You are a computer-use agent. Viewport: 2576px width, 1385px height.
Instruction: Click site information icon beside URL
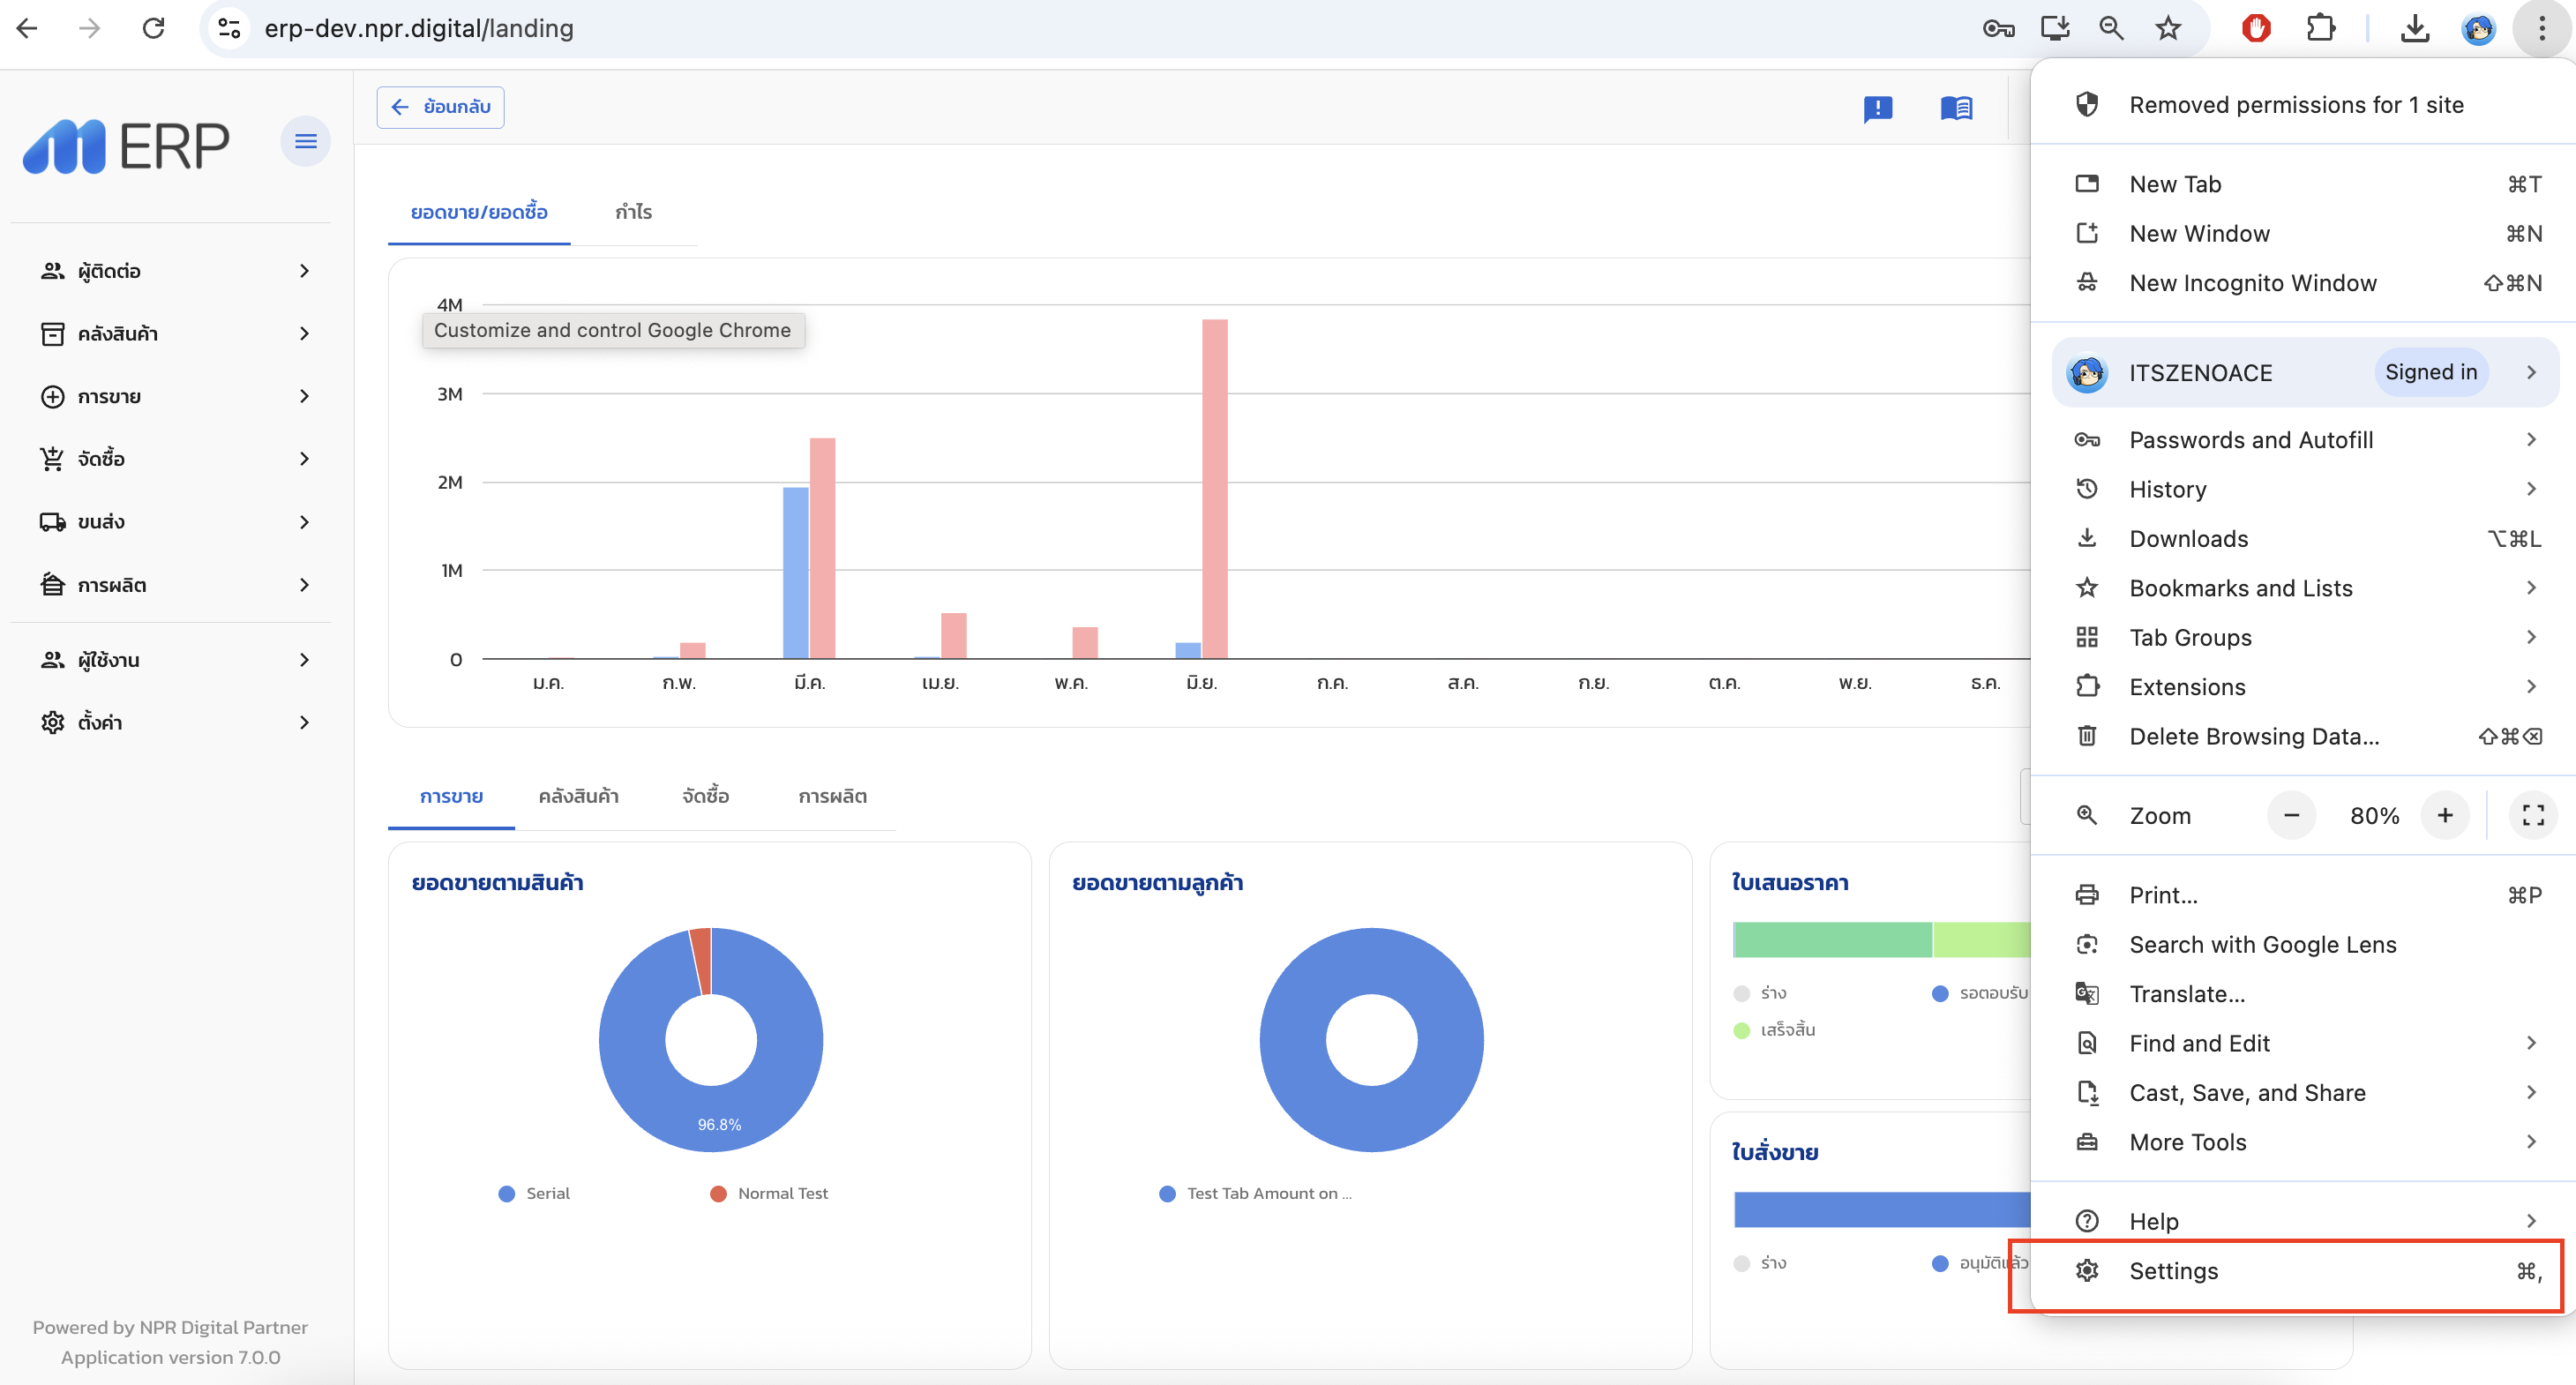[x=229, y=28]
